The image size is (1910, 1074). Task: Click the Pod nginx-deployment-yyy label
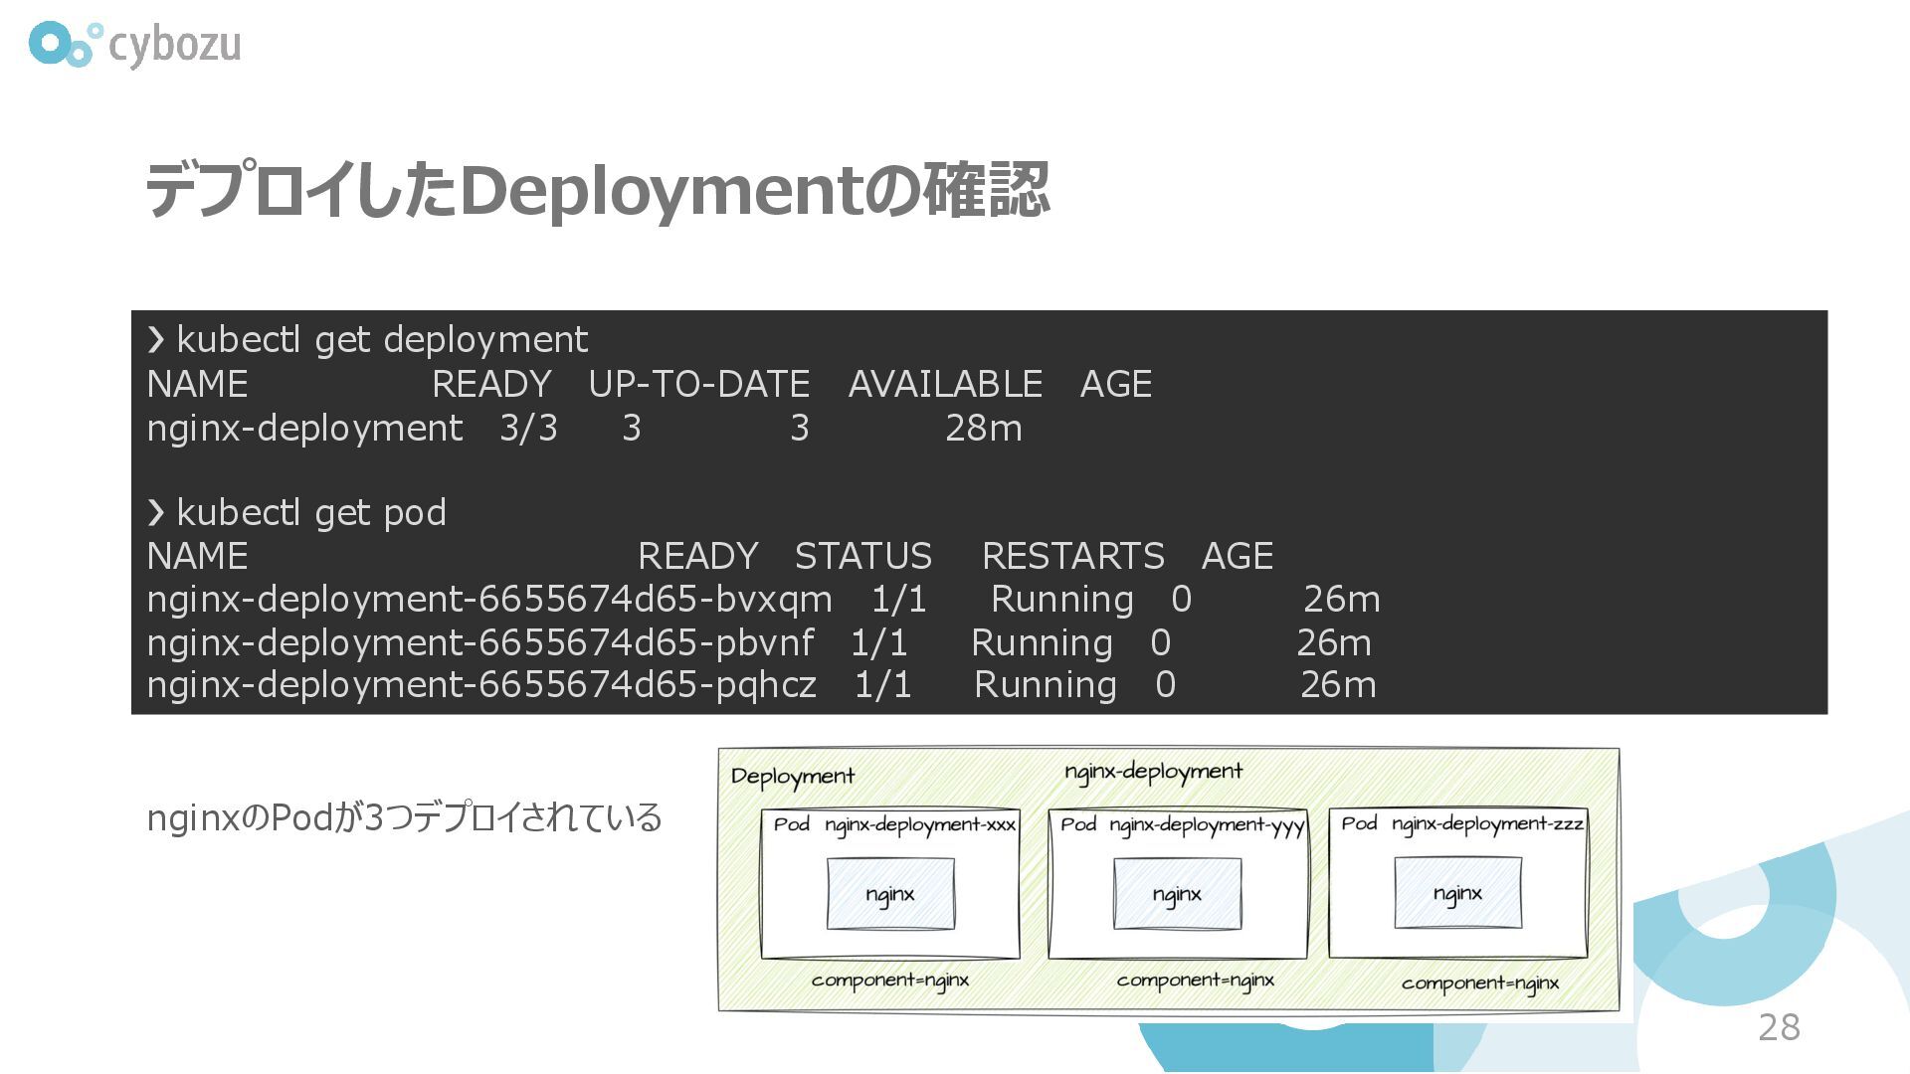click(1182, 825)
